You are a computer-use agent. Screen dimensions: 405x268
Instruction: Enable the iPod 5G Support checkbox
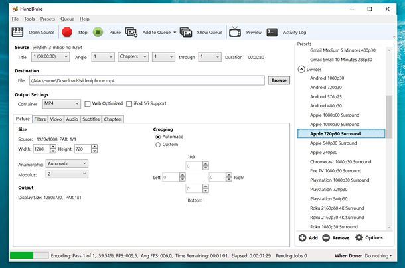coord(129,104)
